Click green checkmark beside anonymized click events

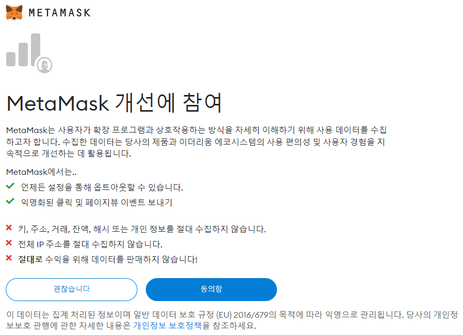tap(10, 201)
